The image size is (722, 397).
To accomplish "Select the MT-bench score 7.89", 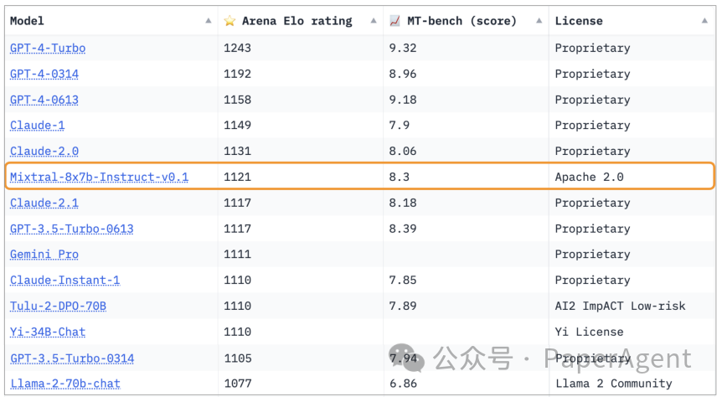I will (403, 306).
